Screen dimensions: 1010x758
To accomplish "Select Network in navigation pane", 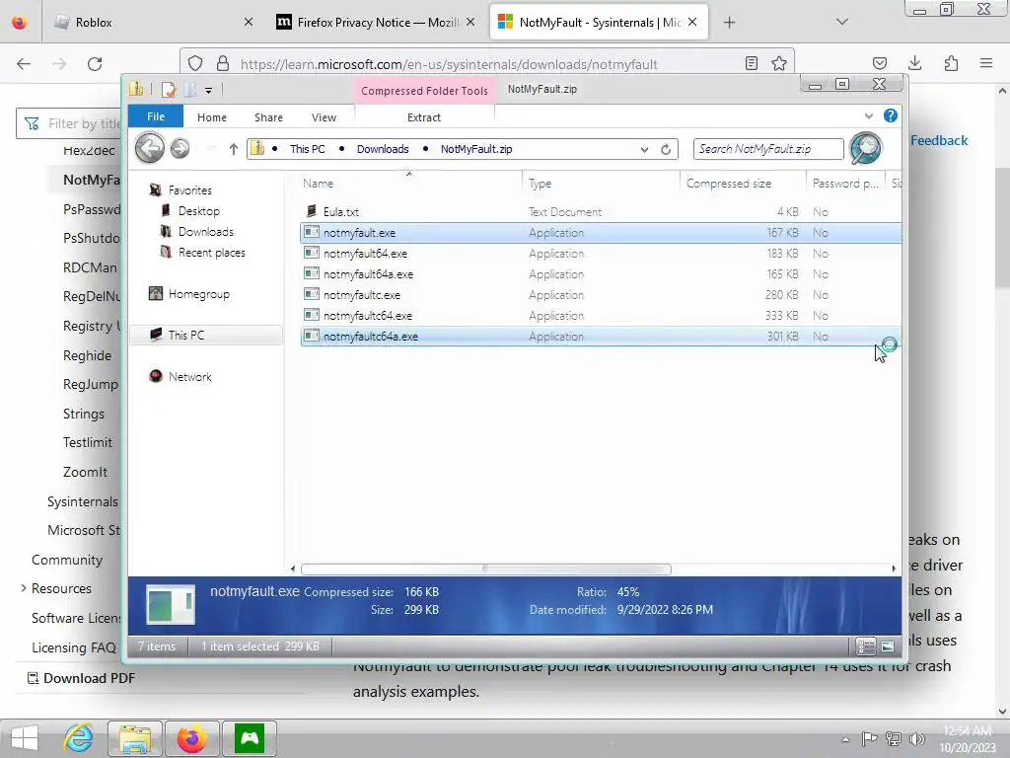I will [x=189, y=376].
